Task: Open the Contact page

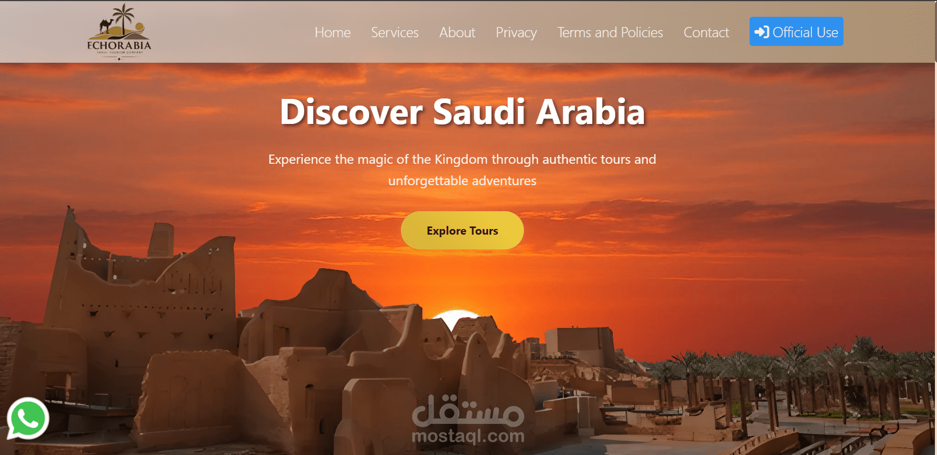Action: (706, 32)
